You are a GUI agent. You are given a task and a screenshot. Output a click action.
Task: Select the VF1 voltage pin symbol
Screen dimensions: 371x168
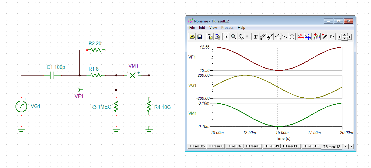[x=80, y=90]
